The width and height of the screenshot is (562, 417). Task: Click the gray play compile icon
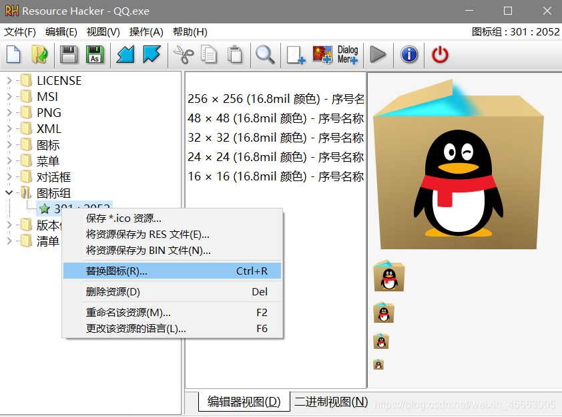[x=378, y=55]
